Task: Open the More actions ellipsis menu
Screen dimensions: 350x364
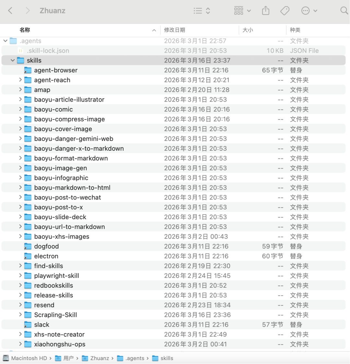Action: coord(309,11)
